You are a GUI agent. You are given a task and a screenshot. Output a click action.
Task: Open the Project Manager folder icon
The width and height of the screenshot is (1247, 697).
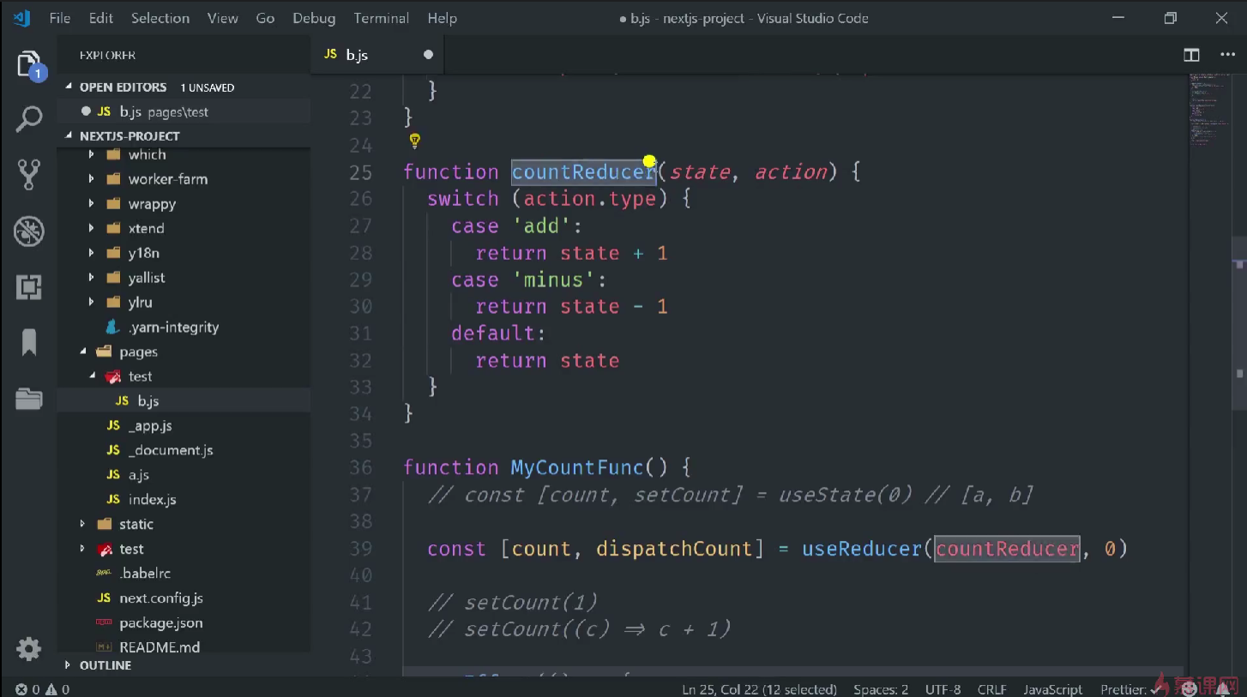tap(28, 399)
